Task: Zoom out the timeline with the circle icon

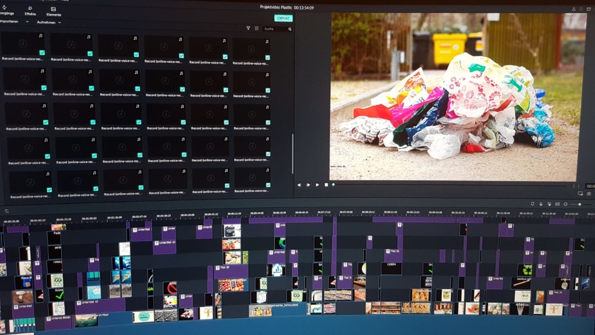Action: (565, 204)
